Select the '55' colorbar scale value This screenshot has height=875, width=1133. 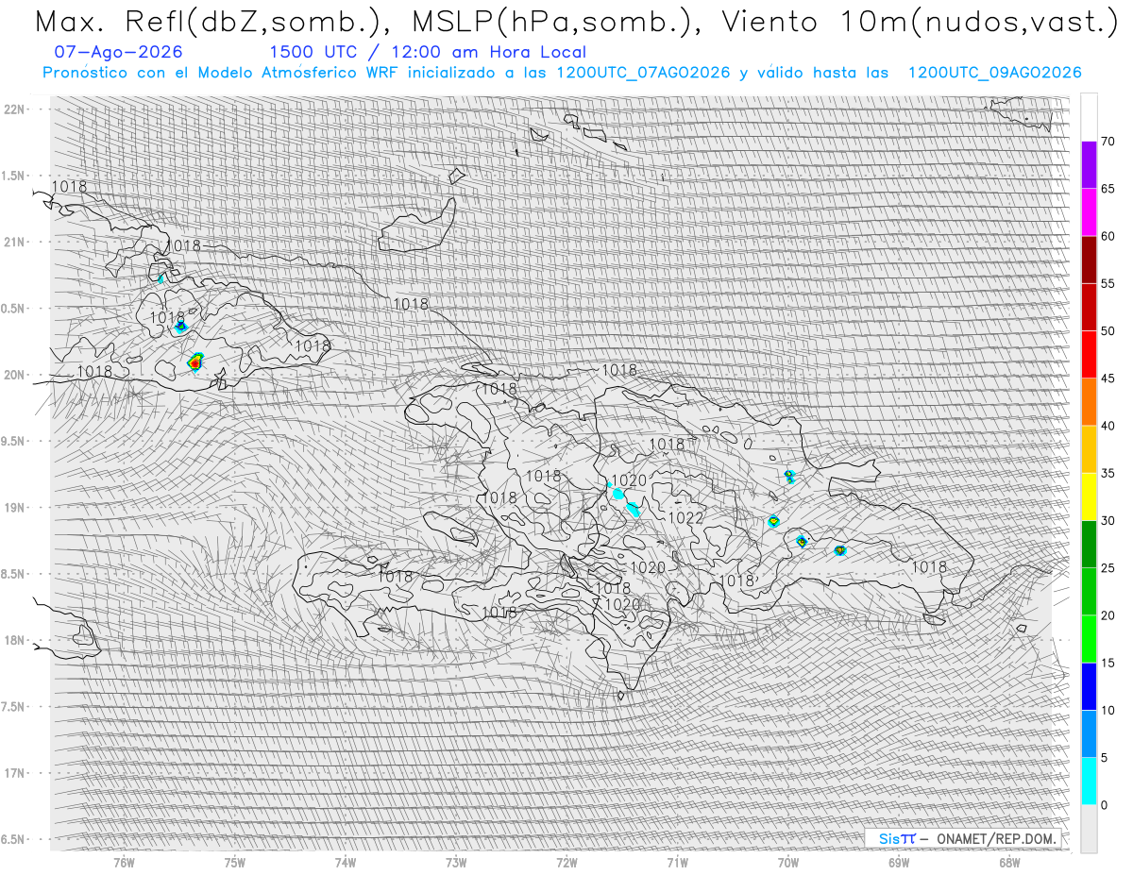click(1108, 283)
